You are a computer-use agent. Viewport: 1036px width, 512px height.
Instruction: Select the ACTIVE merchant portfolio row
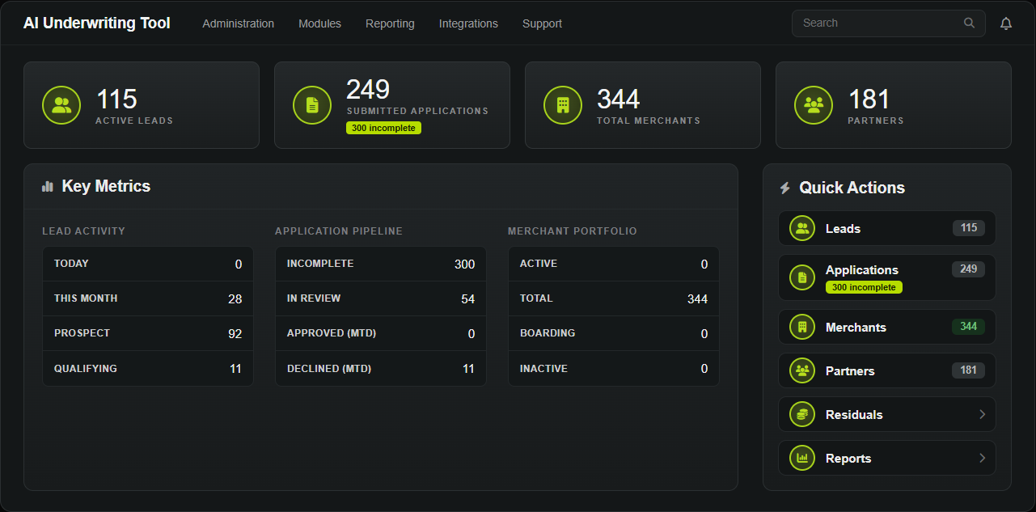tap(614, 264)
